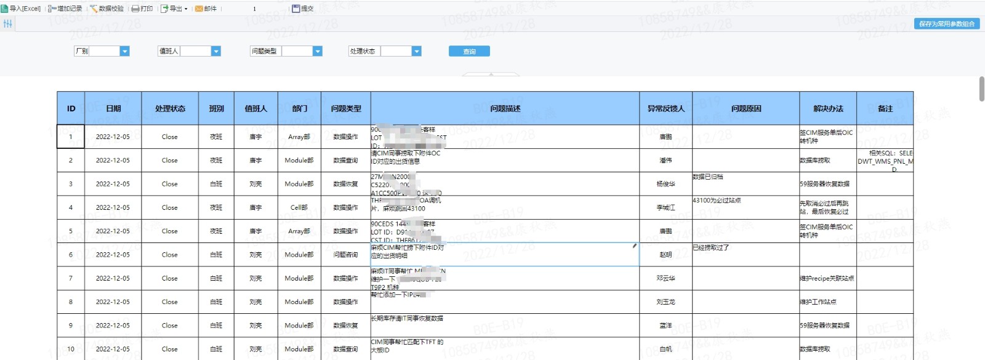
Task: Click 保存为常用参数组合 button
Action: (x=946, y=23)
